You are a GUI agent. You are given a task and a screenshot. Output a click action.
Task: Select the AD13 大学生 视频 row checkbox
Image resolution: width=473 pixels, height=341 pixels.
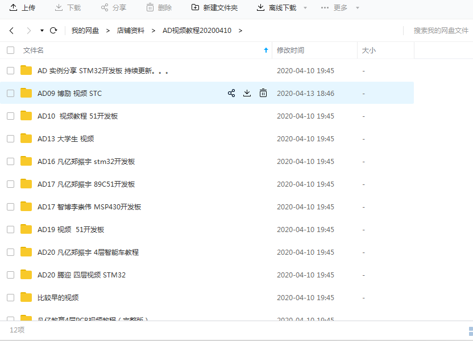click(10, 138)
